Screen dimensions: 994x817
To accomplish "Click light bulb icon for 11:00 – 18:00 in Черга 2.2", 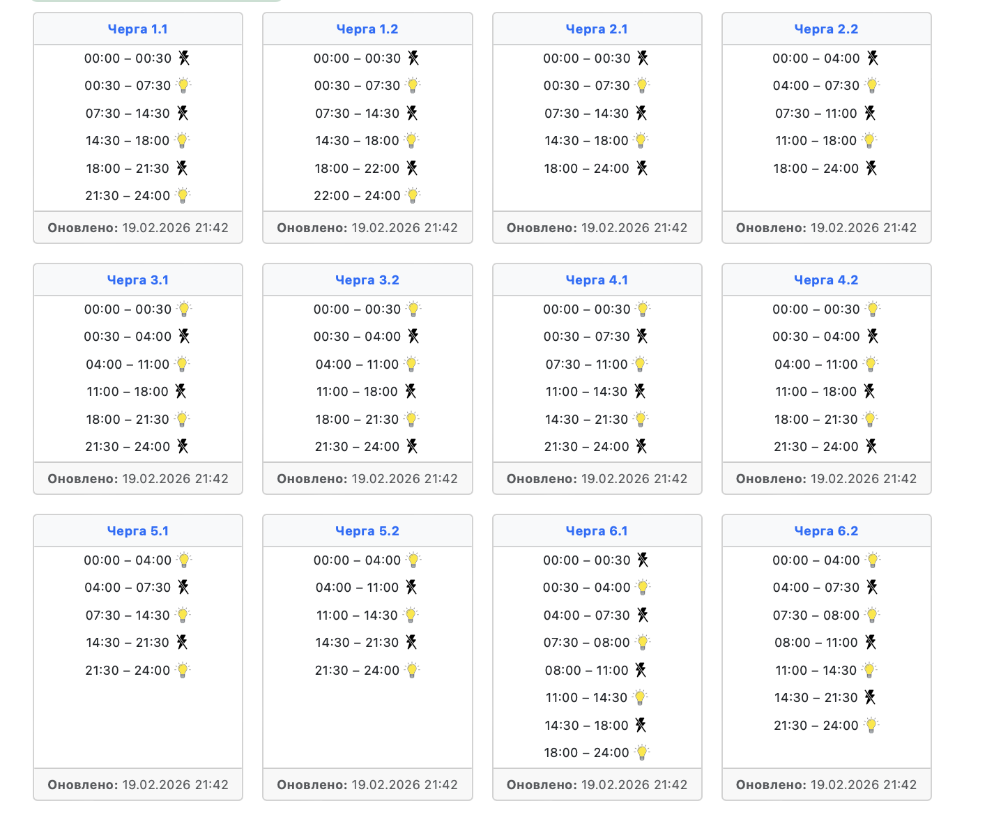I will [869, 141].
